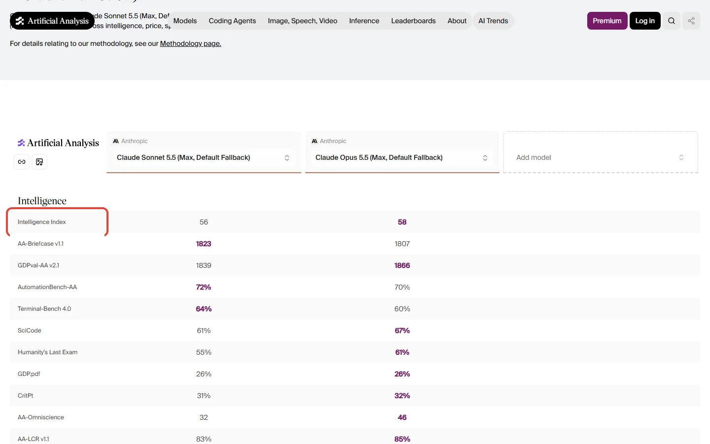The image size is (710, 444).
Task: Open the Inference menu
Action: pyautogui.click(x=364, y=21)
